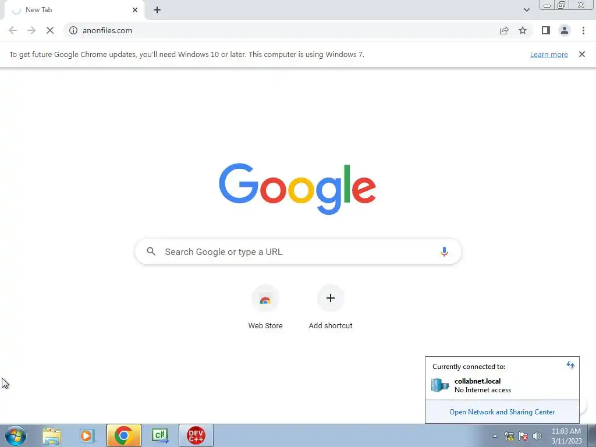Dismiss the Windows 7 update notice

click(581, 54)
